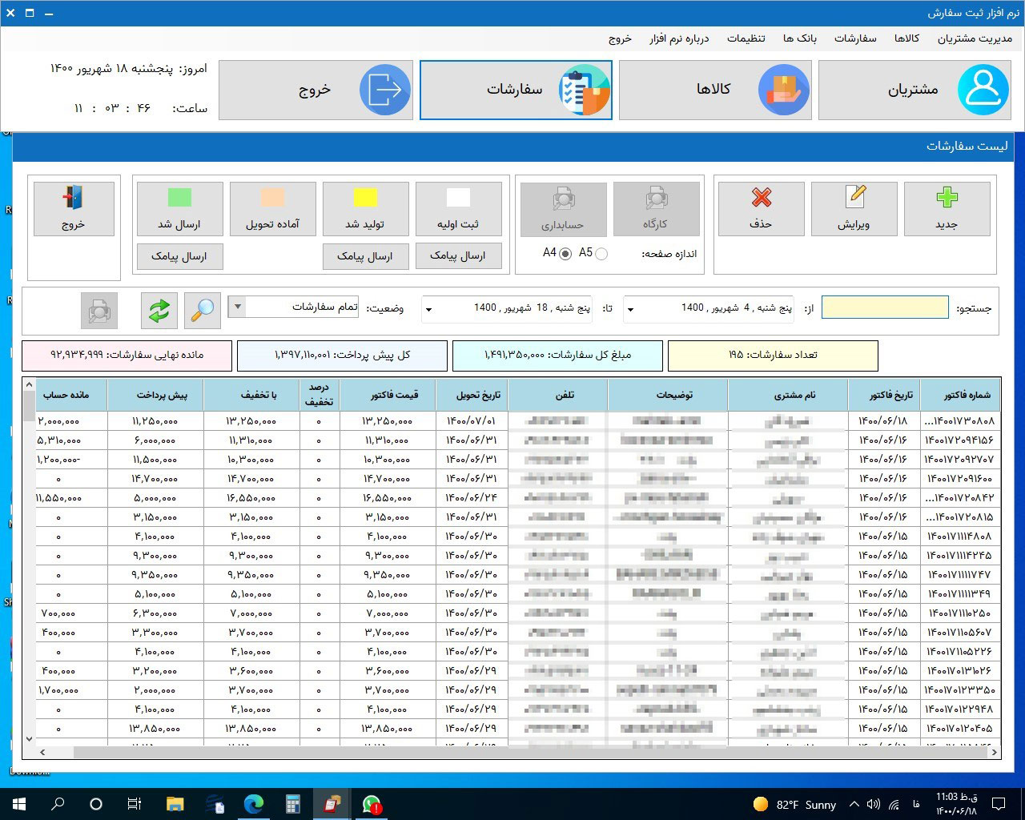Open the تنظیمات (Settings) menu
1025x820 pixels.
(746, 38)
